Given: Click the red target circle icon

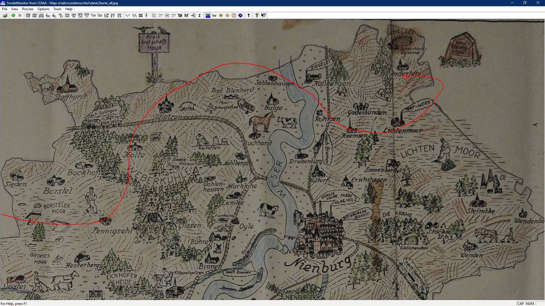Looking at the screenshot, I should point(234,15).
